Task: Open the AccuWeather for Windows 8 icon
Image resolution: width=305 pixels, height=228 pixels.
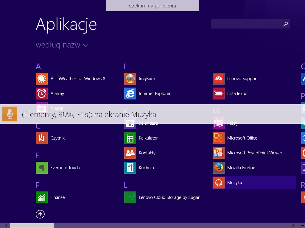Action: pyautogui.click(x=42, y=78)
